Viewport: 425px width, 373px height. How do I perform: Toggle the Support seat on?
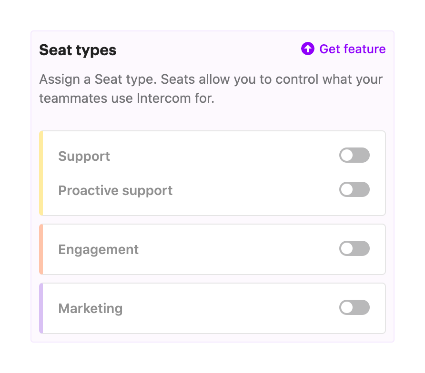click(x=354, y=155)
